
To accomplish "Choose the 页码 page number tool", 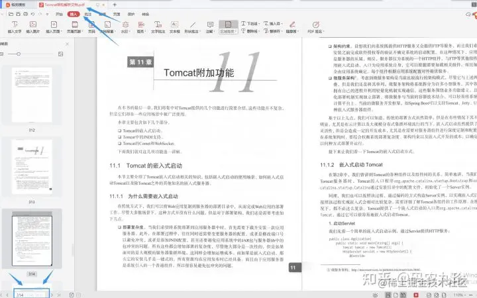I will (91, 27).
